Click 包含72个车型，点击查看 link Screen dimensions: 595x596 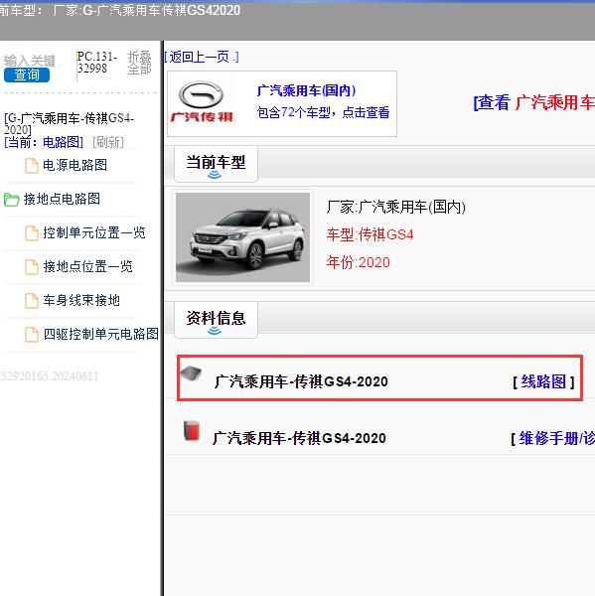point(323,112)
